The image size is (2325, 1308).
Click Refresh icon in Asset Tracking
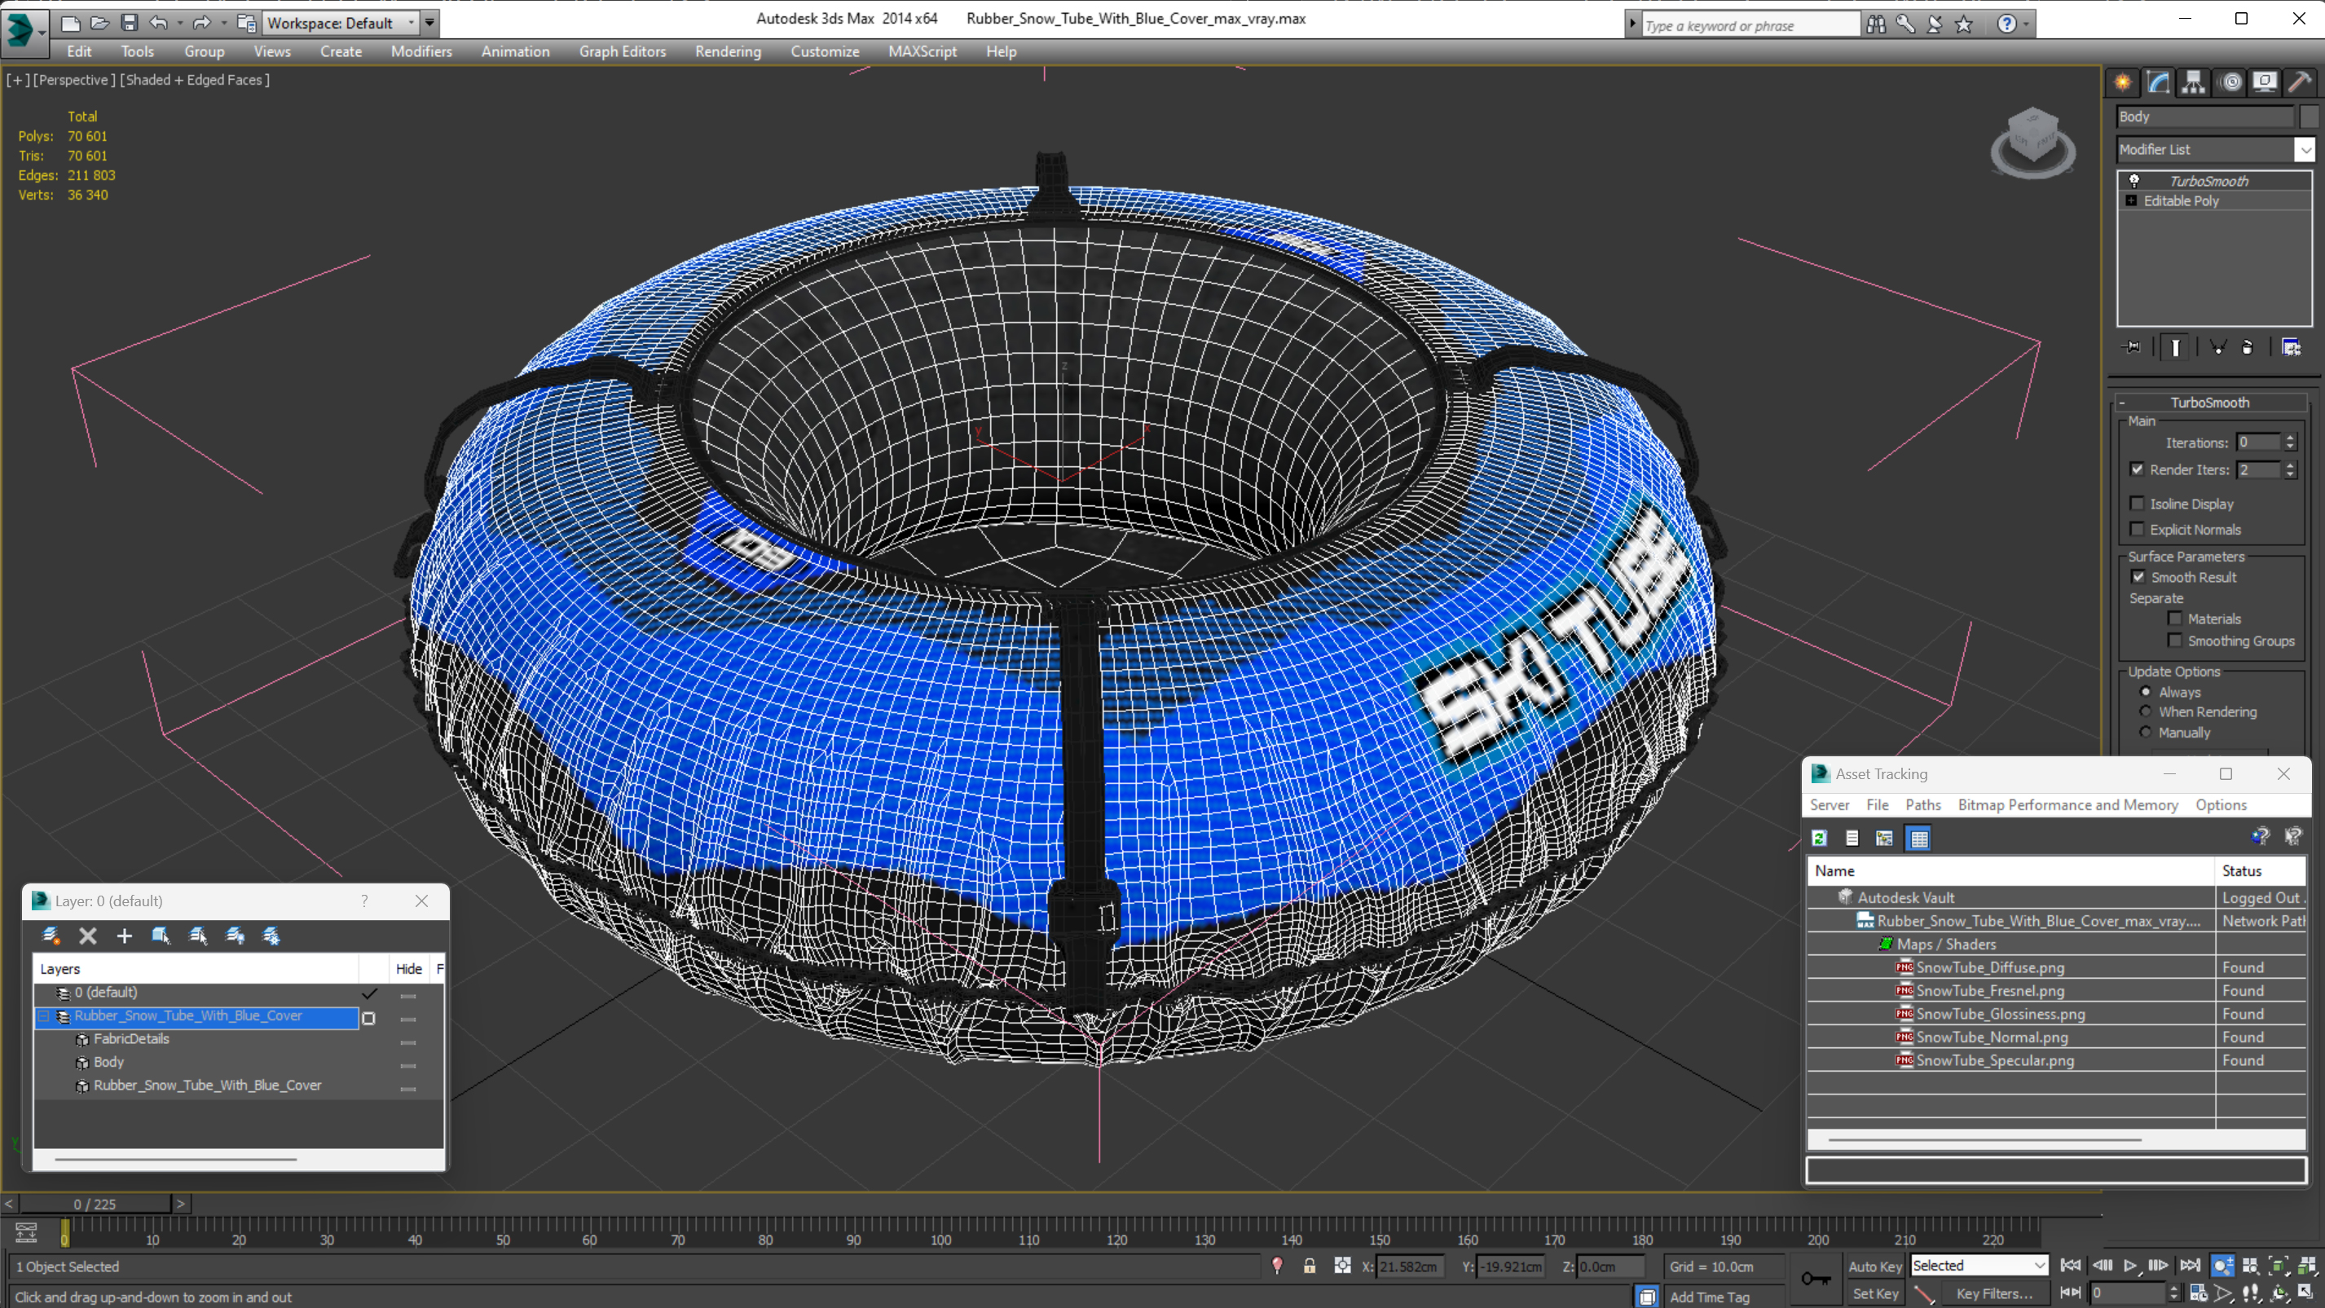tap(1820, 839)
